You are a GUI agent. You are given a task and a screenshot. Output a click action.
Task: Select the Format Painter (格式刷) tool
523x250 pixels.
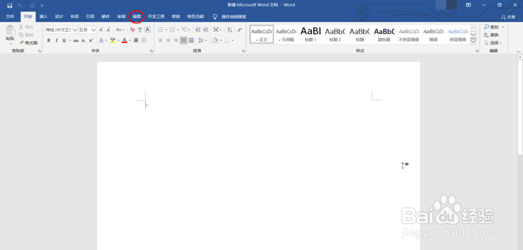click(28, 43)
